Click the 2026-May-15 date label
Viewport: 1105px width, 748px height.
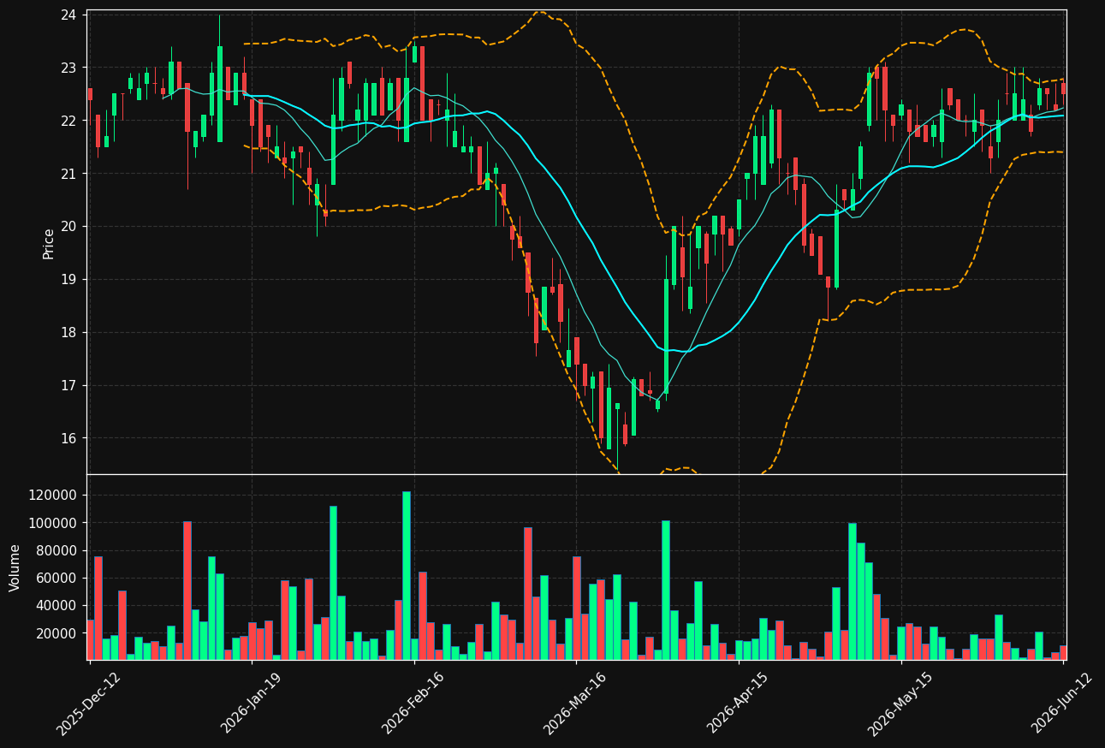[900, 703]
